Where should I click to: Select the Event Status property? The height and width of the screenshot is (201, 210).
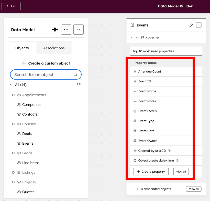click(166, 111)
